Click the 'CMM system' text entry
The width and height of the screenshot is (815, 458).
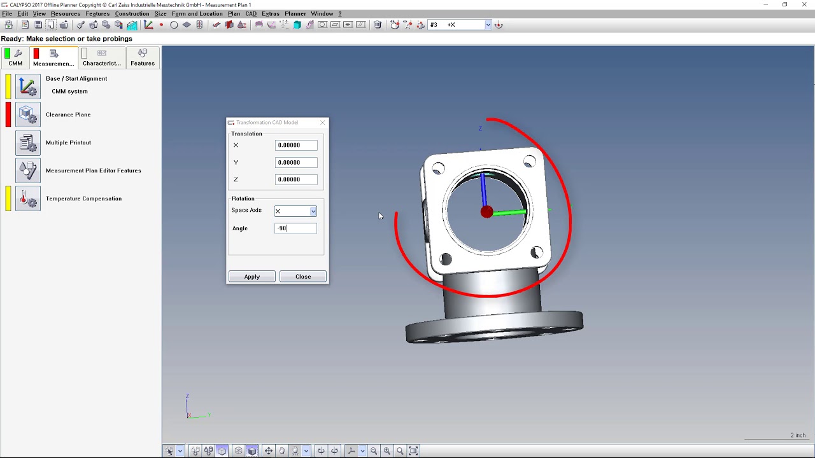(70, 91)
